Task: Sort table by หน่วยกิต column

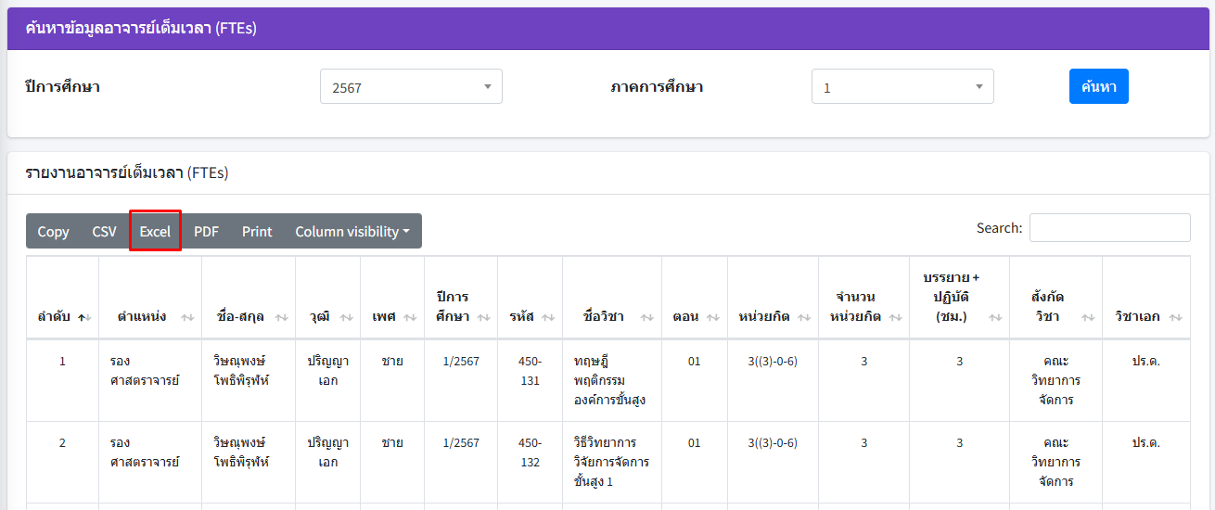Action: [773, 316]
